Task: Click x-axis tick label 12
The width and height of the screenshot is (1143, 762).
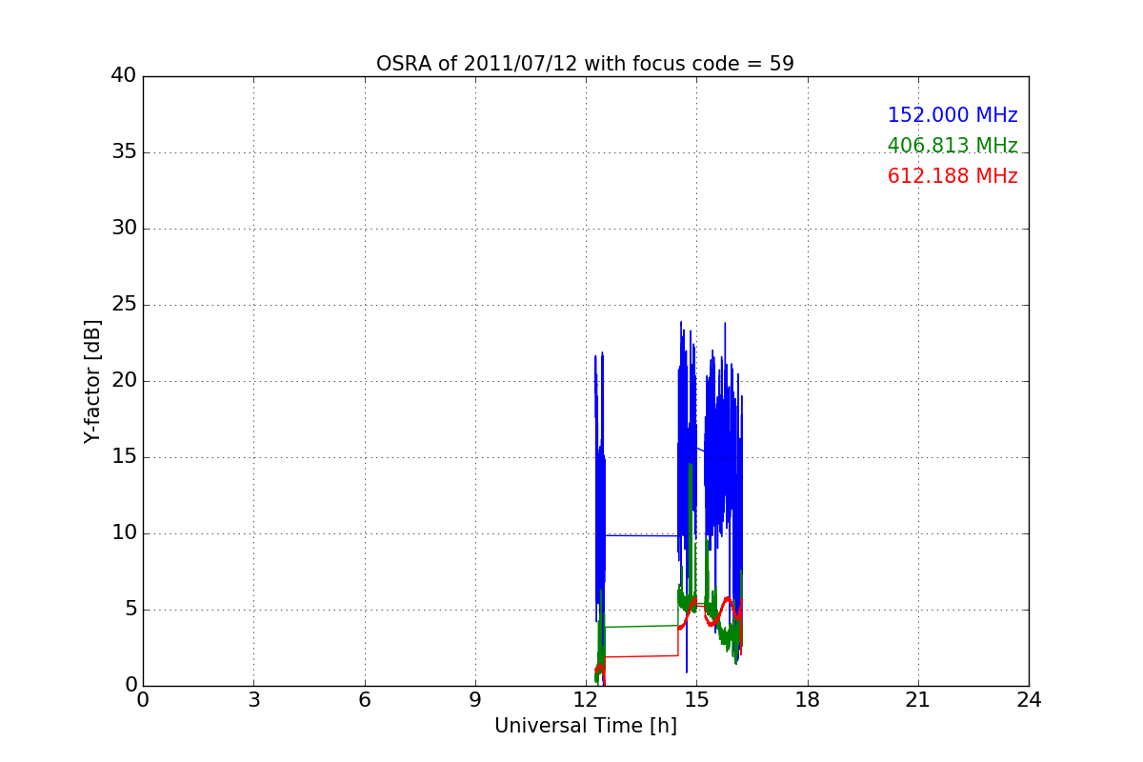Action: point(586,700)
